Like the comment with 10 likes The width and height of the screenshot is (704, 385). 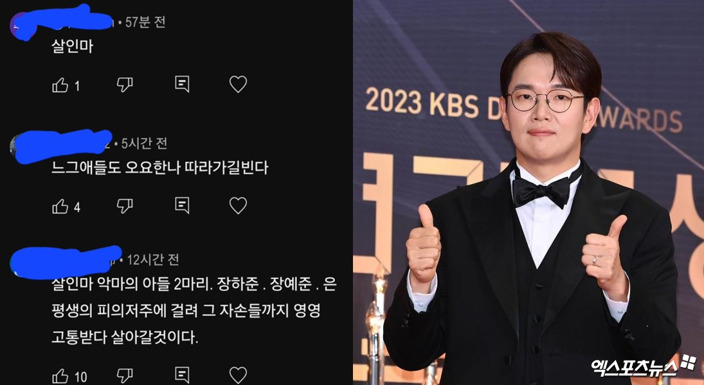point(60,375)
